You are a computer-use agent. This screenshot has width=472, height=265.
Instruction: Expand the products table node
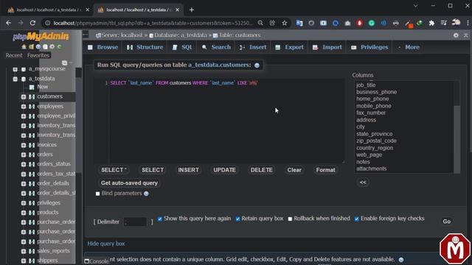point(24,213)
